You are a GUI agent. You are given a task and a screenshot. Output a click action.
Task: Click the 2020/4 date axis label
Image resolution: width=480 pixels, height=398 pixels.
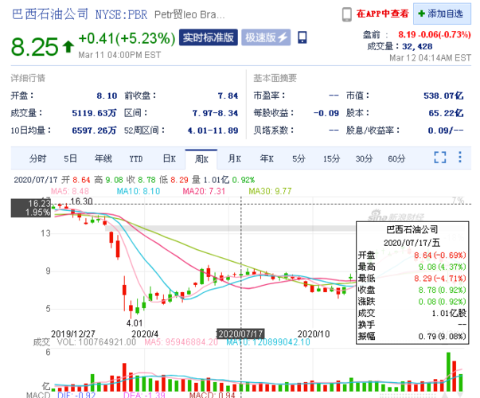pos(145,334)
